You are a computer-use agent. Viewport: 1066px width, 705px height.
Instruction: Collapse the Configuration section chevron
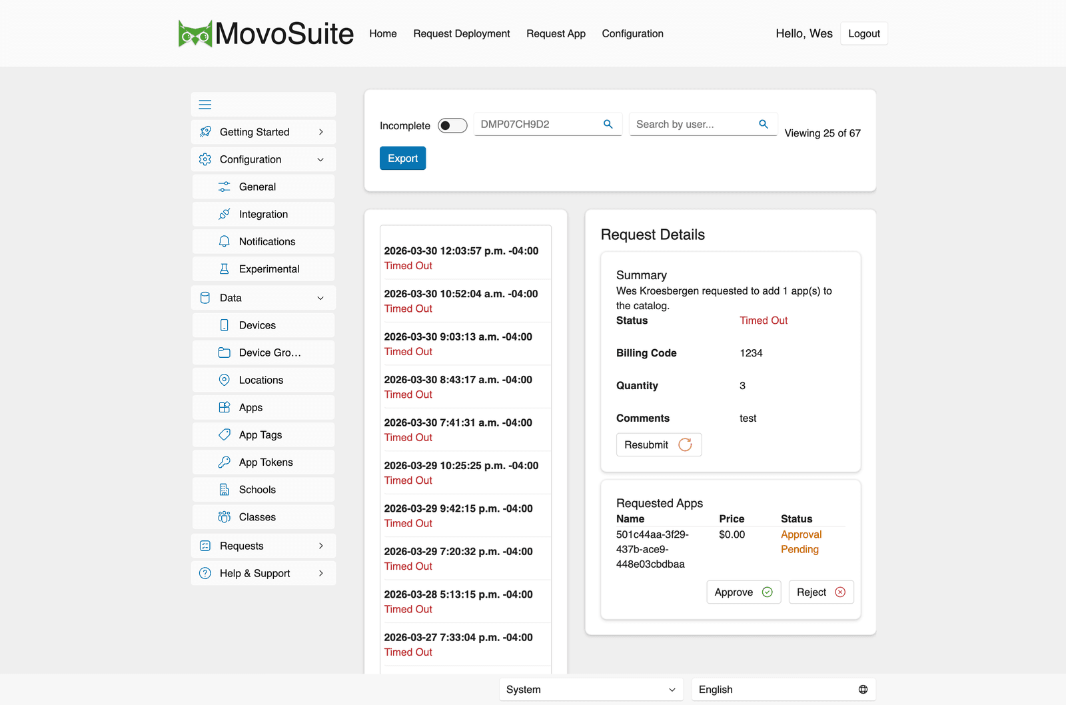tap(321, 159)
